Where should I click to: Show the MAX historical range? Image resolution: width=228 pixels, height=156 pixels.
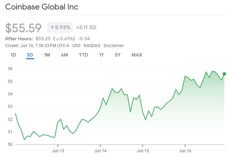[137, 55]
